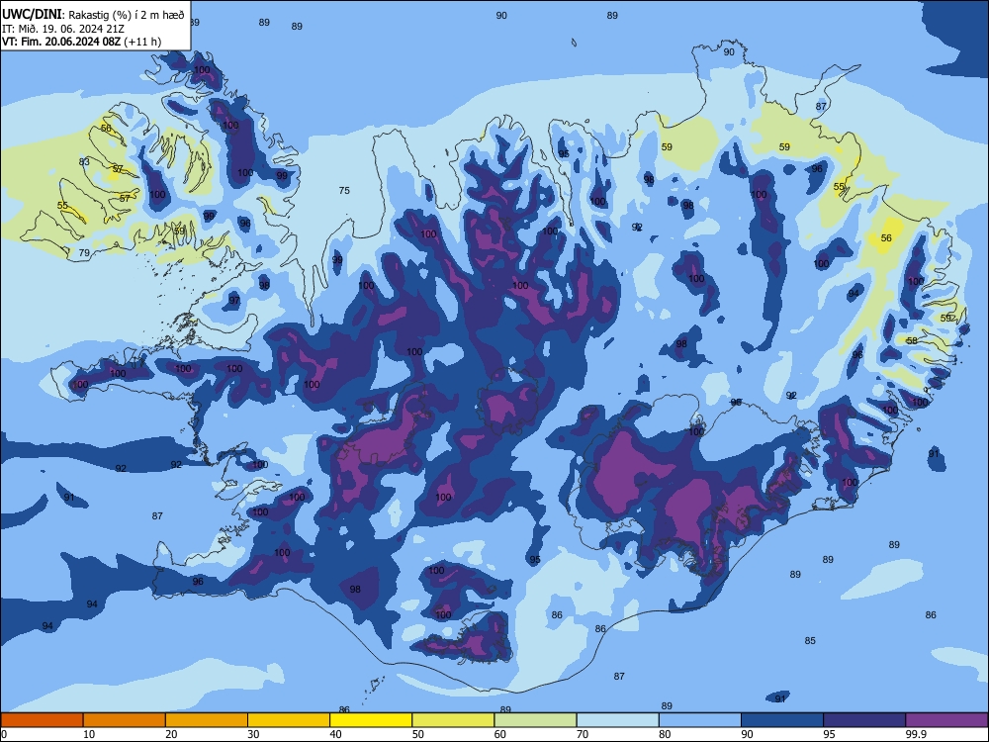Pick the humidity value '56' in the east
Screen dimensions: 989x742
pos(886,237)
